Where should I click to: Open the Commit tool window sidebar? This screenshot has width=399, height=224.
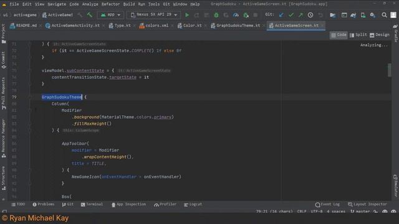3,60
